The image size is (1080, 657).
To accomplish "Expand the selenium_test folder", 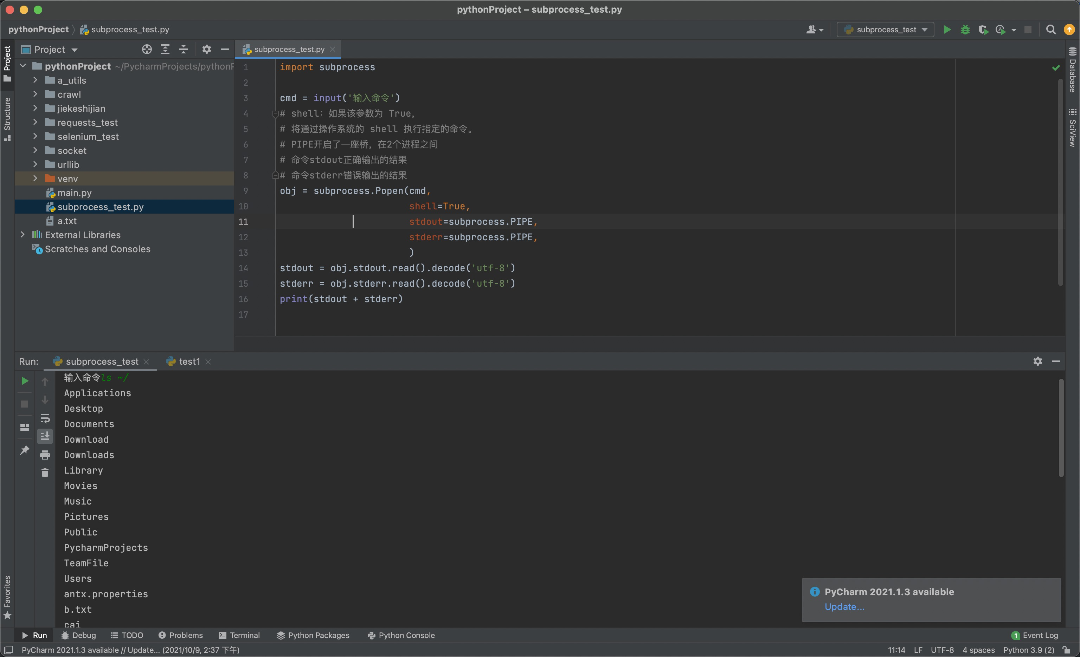I will click(36, 136).
